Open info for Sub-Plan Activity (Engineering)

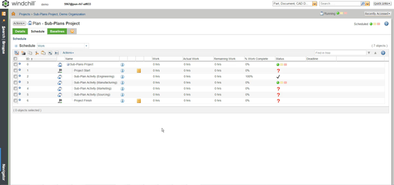pos(122,77)
